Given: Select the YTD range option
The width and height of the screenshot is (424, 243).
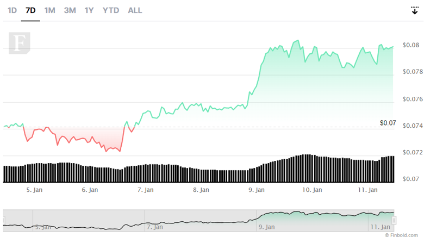Looking at the screenshot, I should [x=111, y=10].
